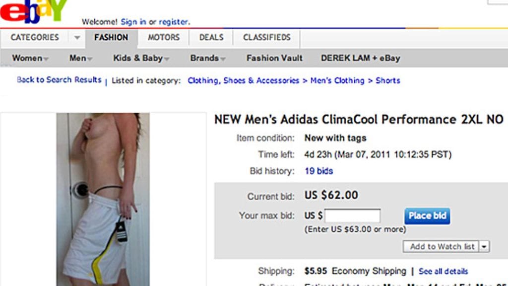View the 19 bids history
508x286 pixels.
click(x=318, y=171)
